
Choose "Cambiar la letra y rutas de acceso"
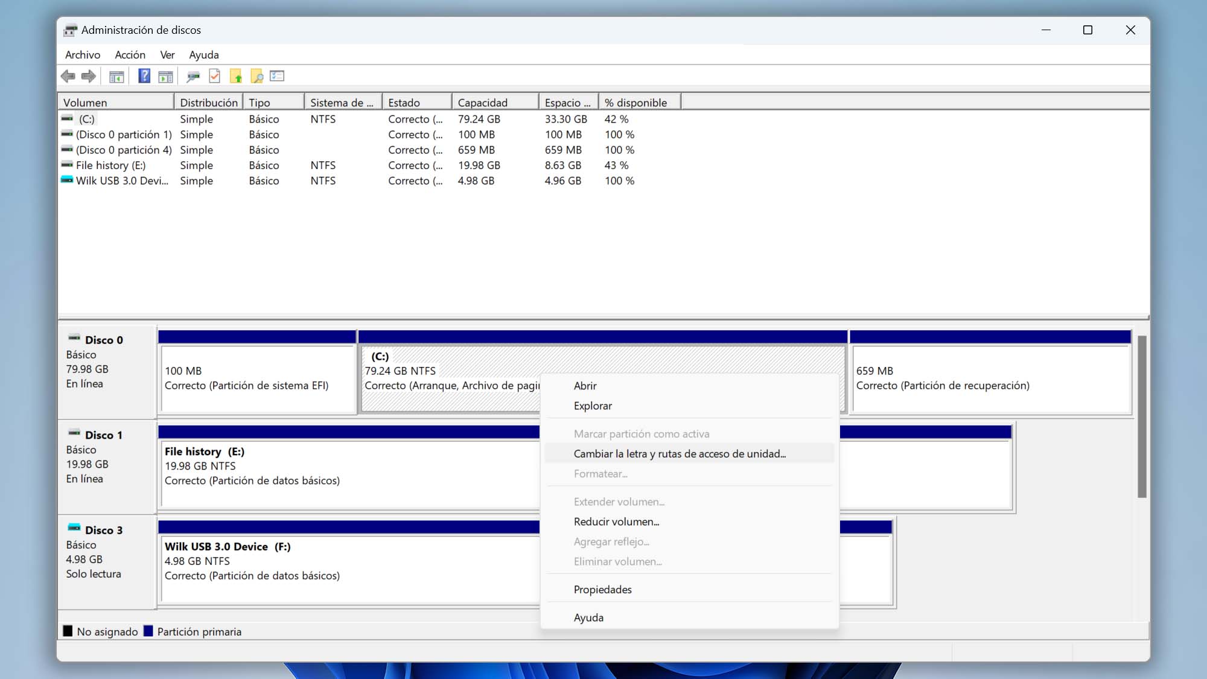[680, 454]
